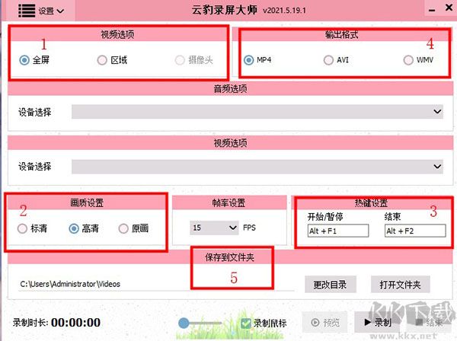Click the 开始/暂停 hotkey field Alt+F1

point(338,231)
